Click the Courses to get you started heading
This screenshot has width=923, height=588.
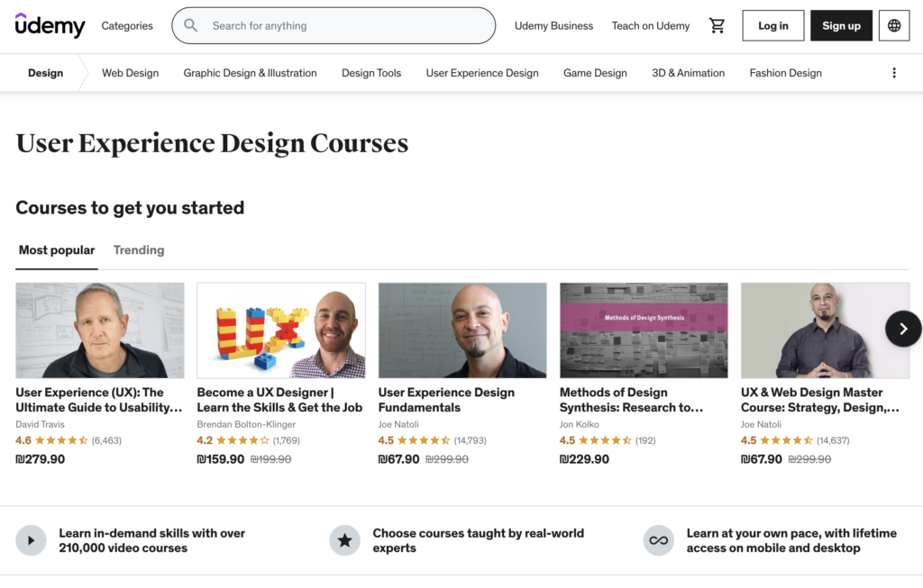coord(130,208)
